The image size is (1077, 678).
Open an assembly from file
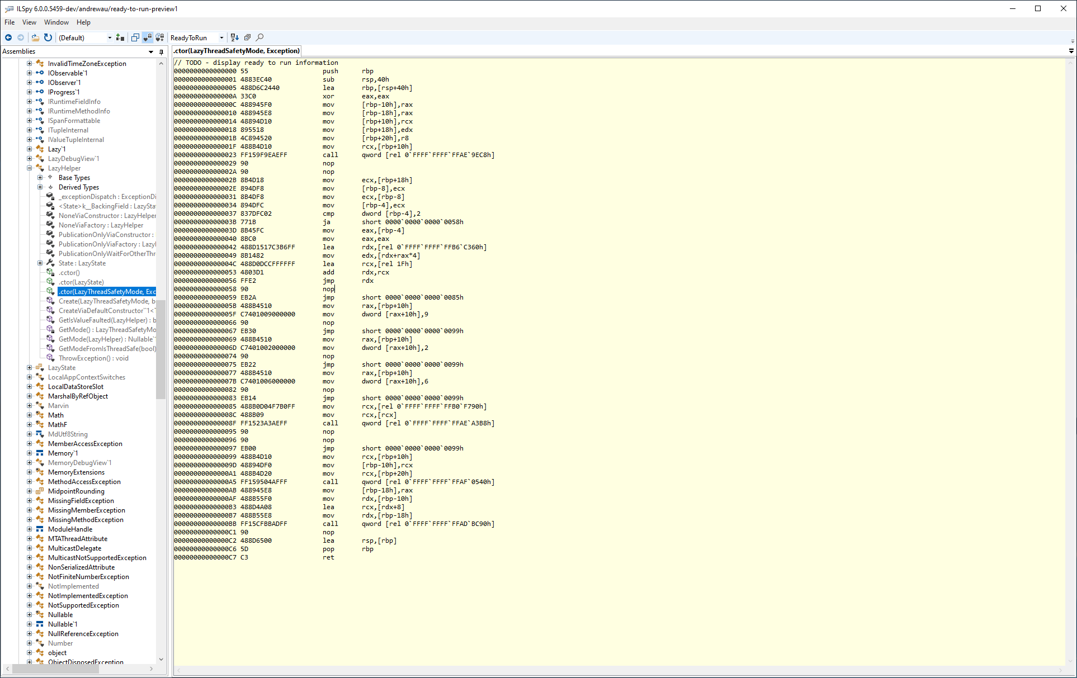(35, 37)
